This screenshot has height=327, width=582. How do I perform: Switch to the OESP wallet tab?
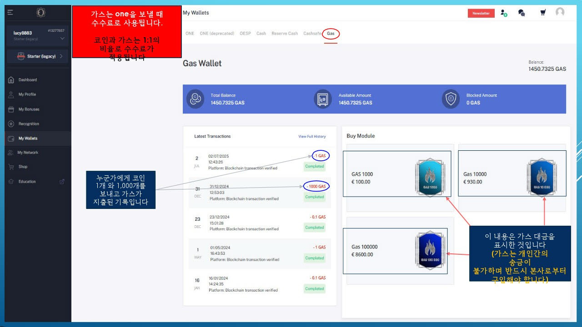coord(246,34)
